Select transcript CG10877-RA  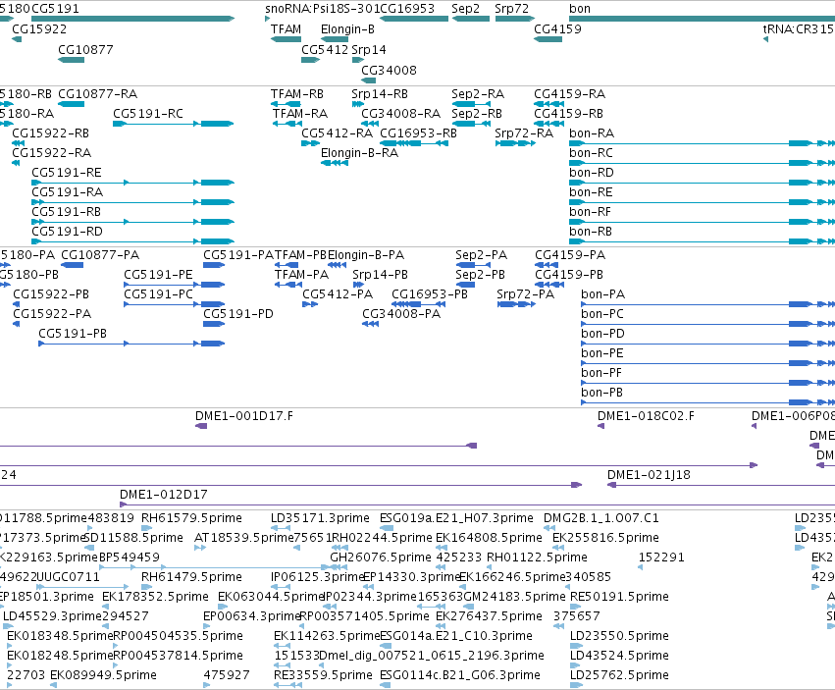(x=97, y=94)
